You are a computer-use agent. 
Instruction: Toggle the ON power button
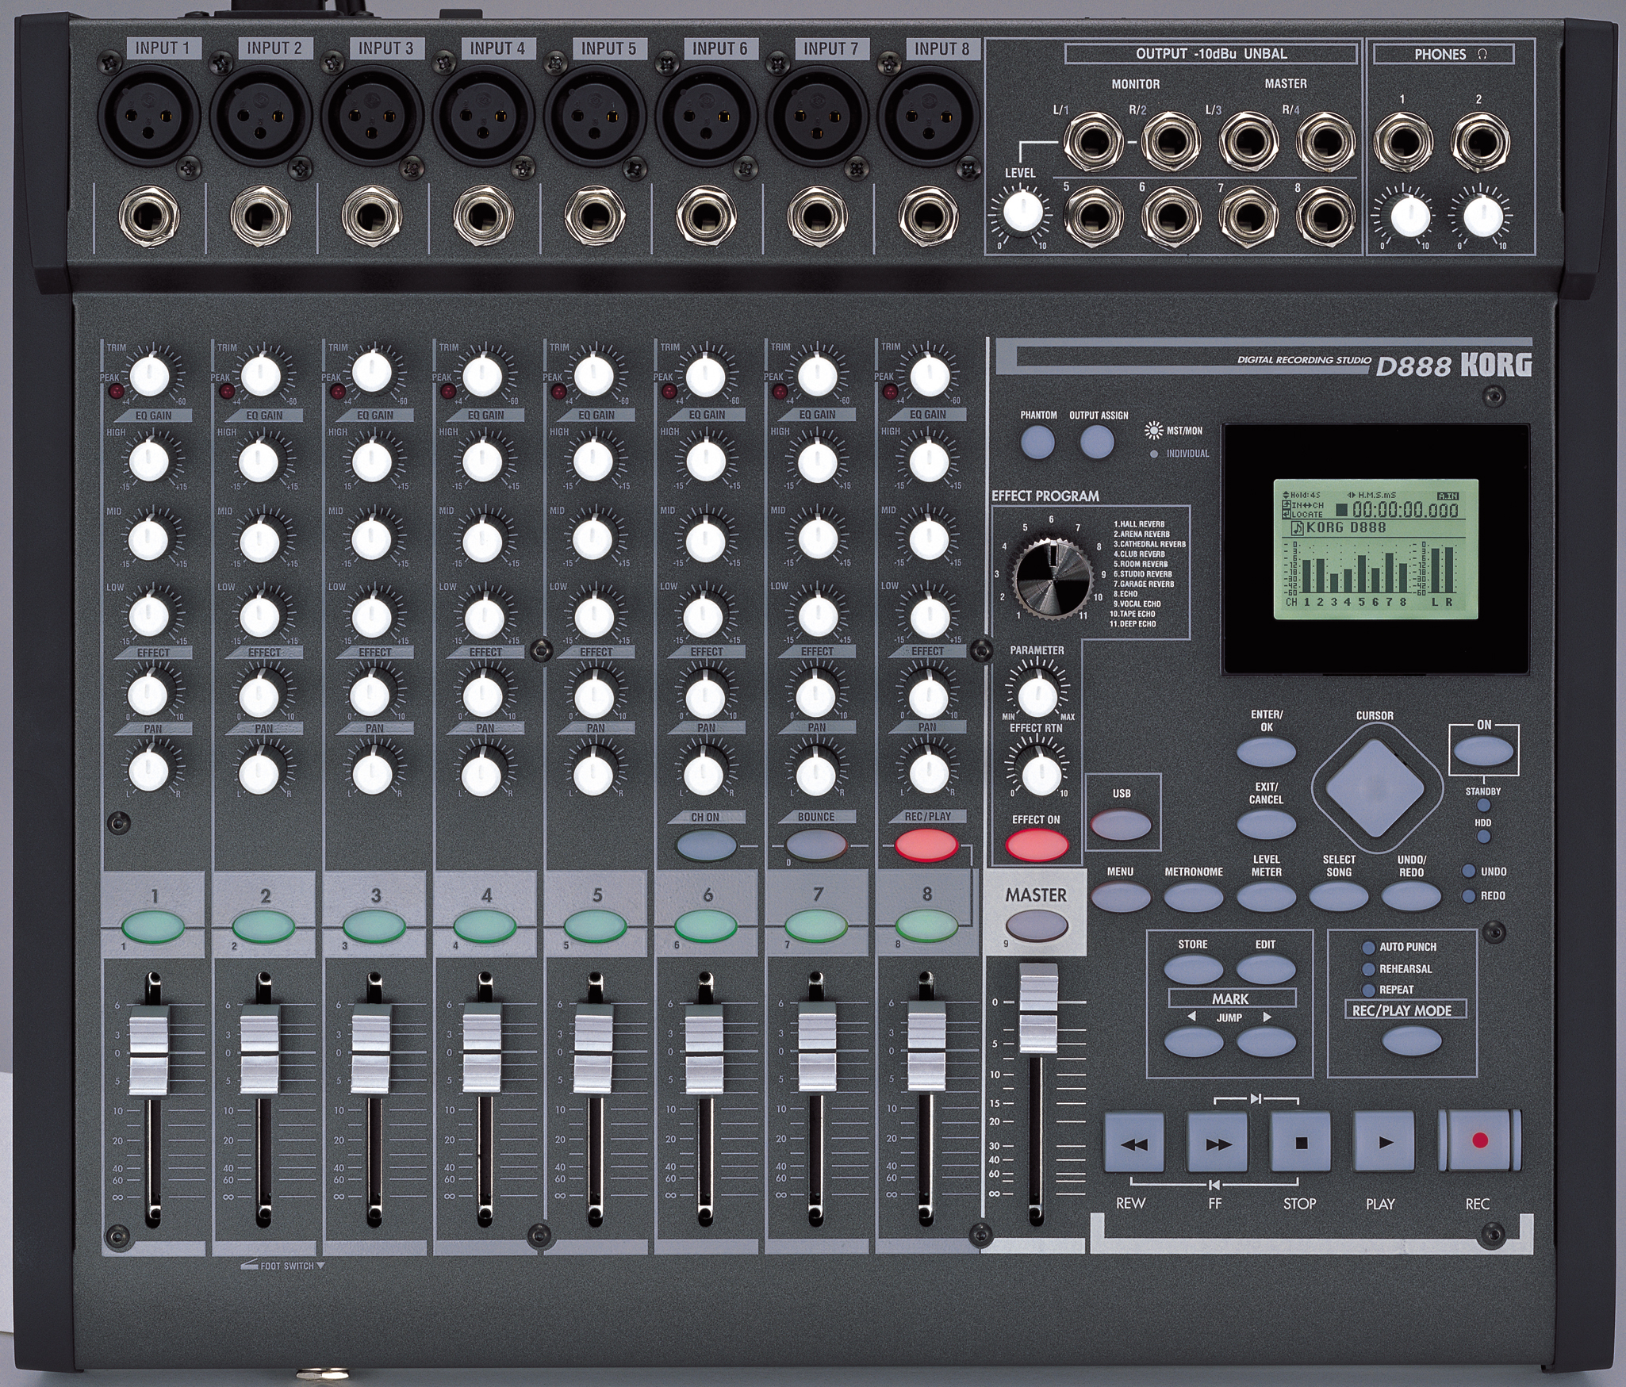tap(1484, 751)
